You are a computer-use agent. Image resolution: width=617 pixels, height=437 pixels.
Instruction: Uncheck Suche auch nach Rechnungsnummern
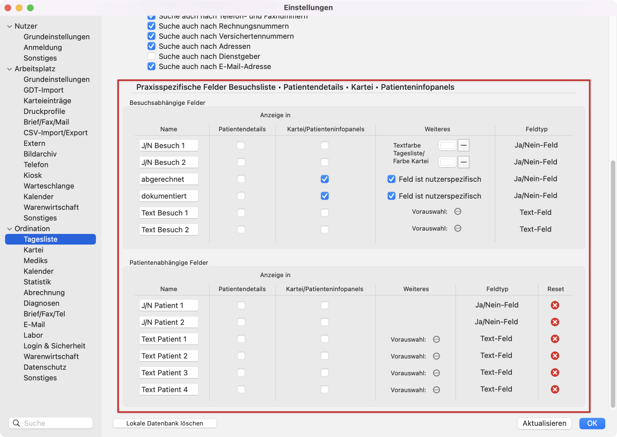point(152,26)
